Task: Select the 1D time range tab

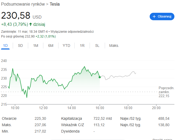Action: click(x=5, y=46)
